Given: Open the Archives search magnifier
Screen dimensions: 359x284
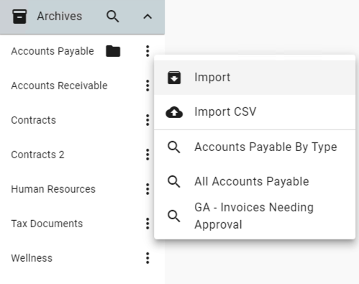Looking at the screenshot, I should tap(112, 17).
